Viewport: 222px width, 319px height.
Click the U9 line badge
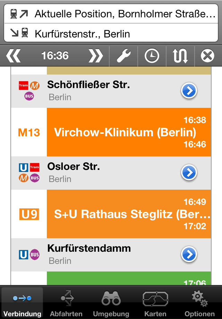pos(29,214)
